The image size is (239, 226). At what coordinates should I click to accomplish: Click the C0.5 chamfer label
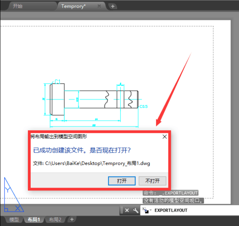tap(143, 107)
